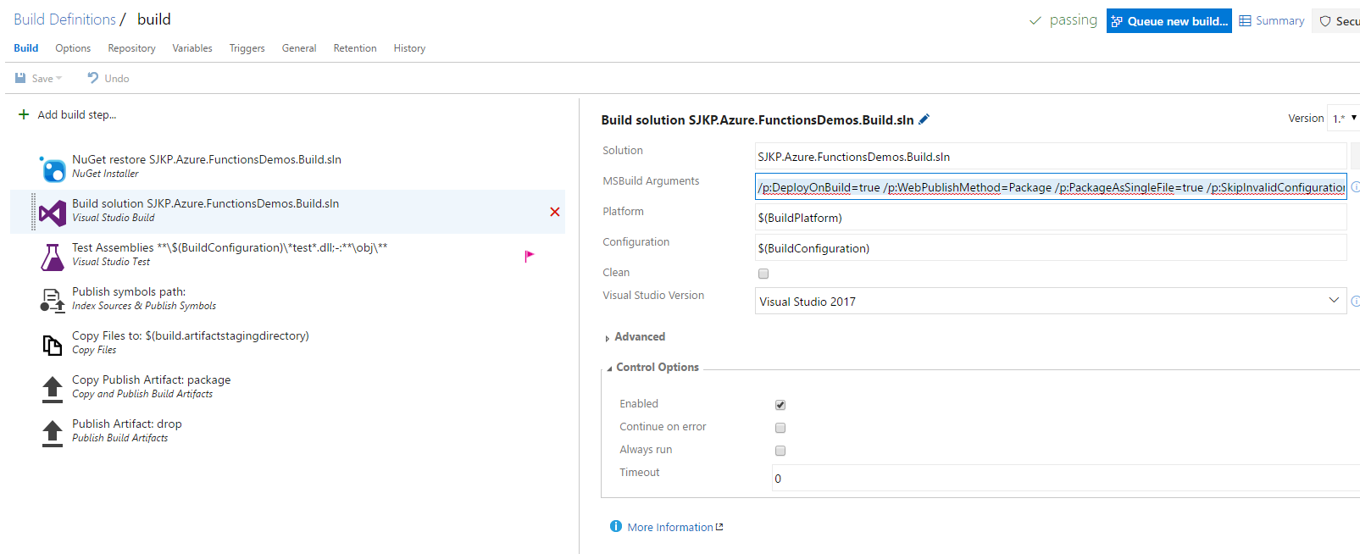The image size is (1360, 554).
Task: Remove build step with red X icon
Action: [555, 212]
